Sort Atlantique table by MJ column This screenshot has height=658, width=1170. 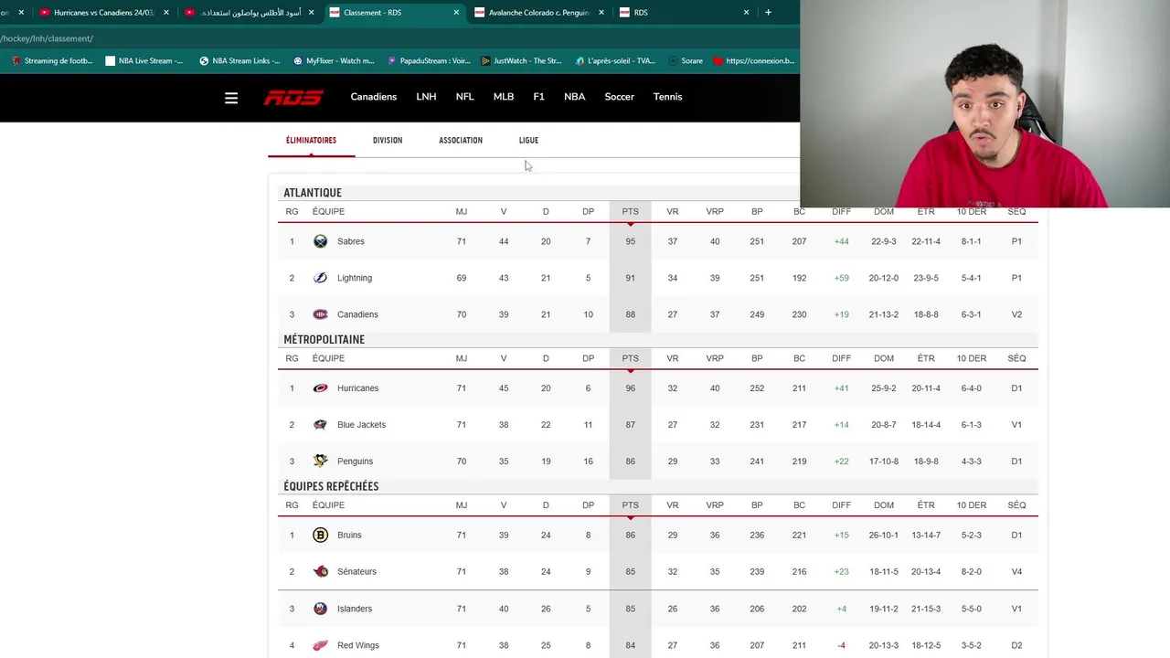tap(462, 212)
